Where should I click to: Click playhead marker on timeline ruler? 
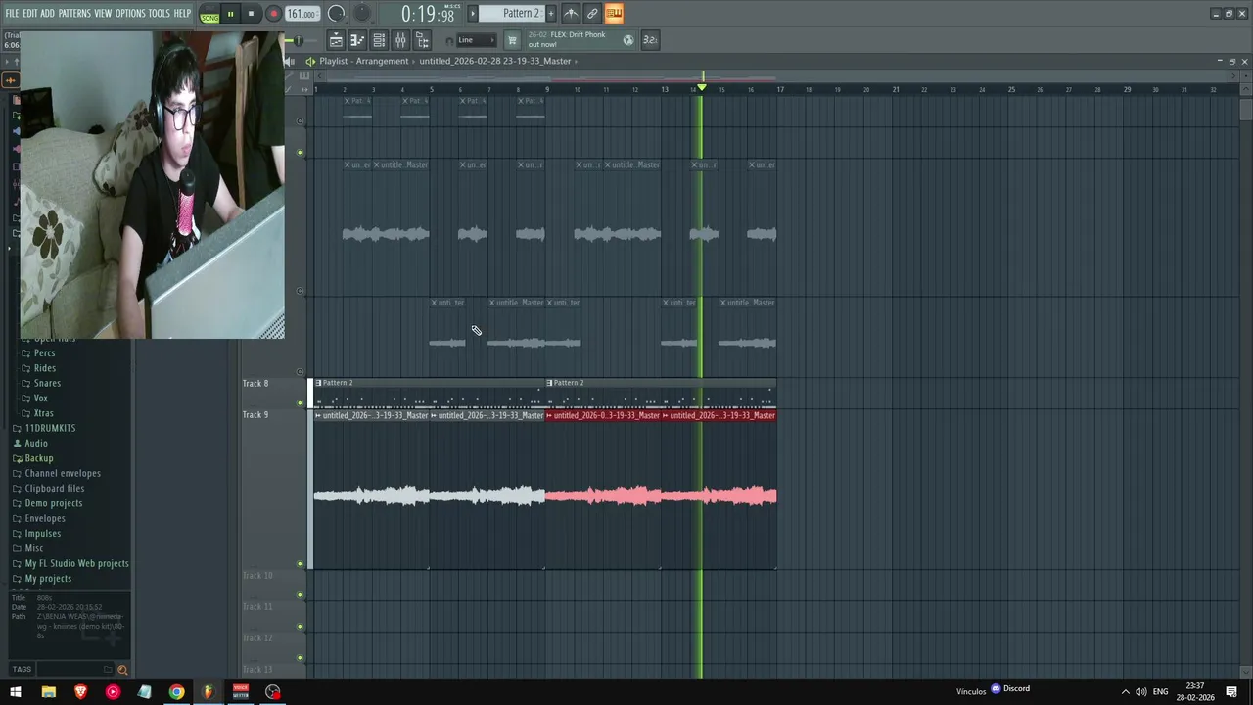(701, 87)
